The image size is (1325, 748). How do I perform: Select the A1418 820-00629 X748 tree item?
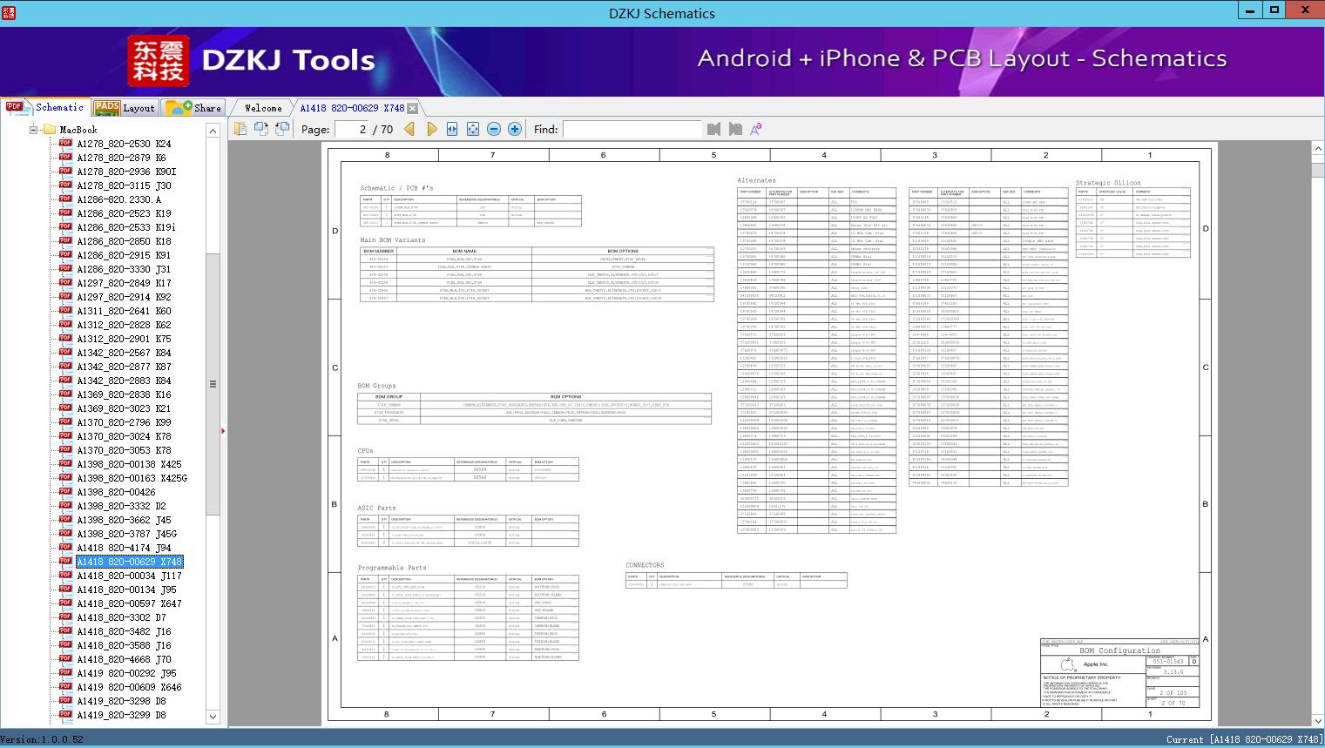coord(129,562)
